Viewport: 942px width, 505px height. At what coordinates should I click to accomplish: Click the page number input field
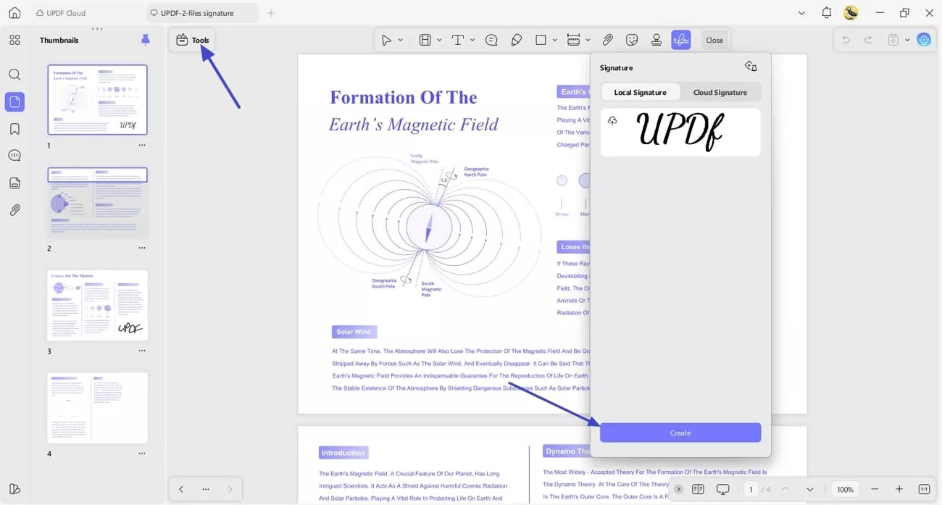[751, 489]
